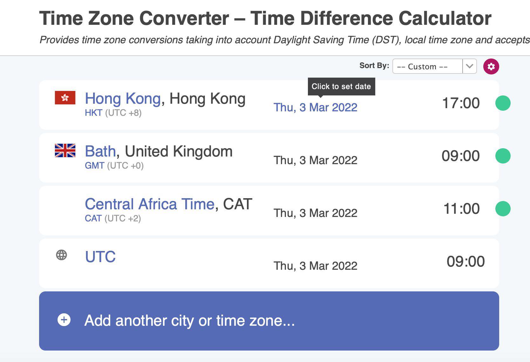Click the United Kingdom flag icon
The width and height of the screenshot is (530, 362).
(65, 150)
